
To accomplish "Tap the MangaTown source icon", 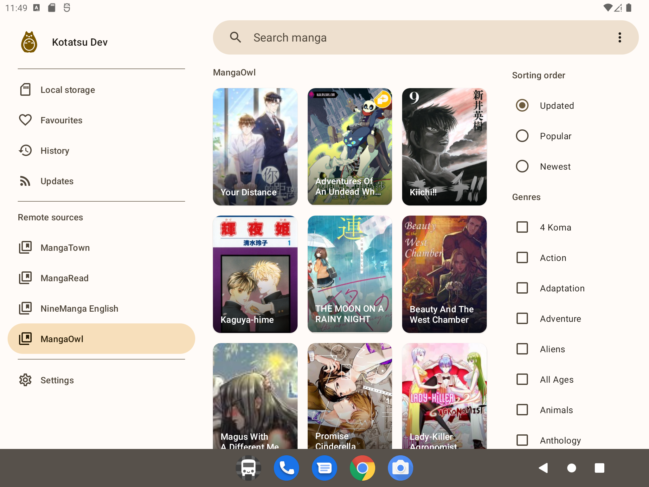I will pos(25,247).
